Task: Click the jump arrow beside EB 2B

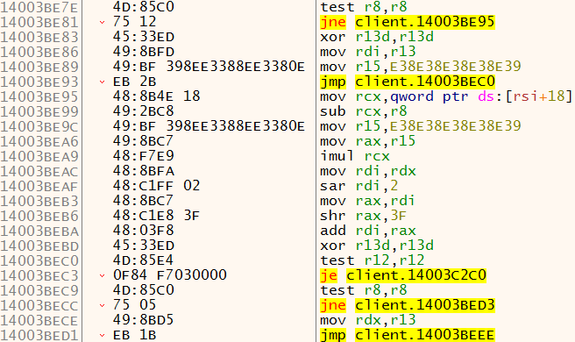Action: (102, 82)
